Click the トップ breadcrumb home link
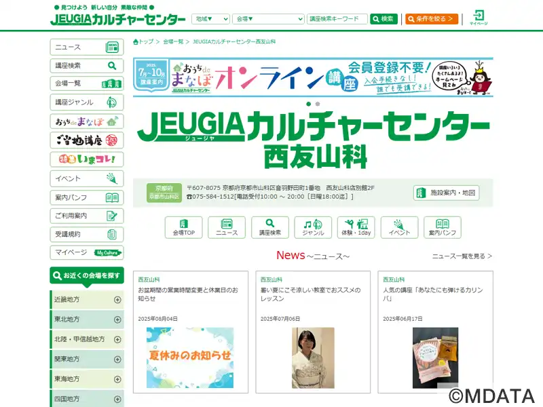 143,41
